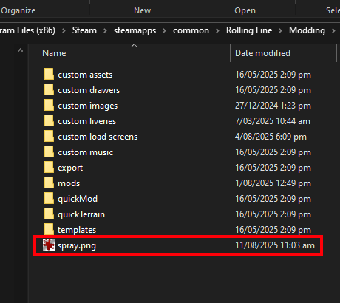The image size is (340, 303).
Task: Select the spray.png file thumbnail
Action: [49, 245]
